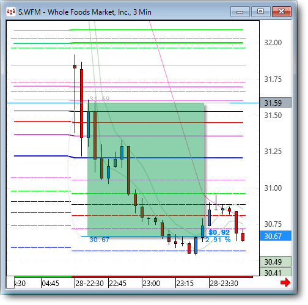Screen dimensions: 308x305
Task: Click the red scroll-right arrow icon
Action: (x=285, y=282)
